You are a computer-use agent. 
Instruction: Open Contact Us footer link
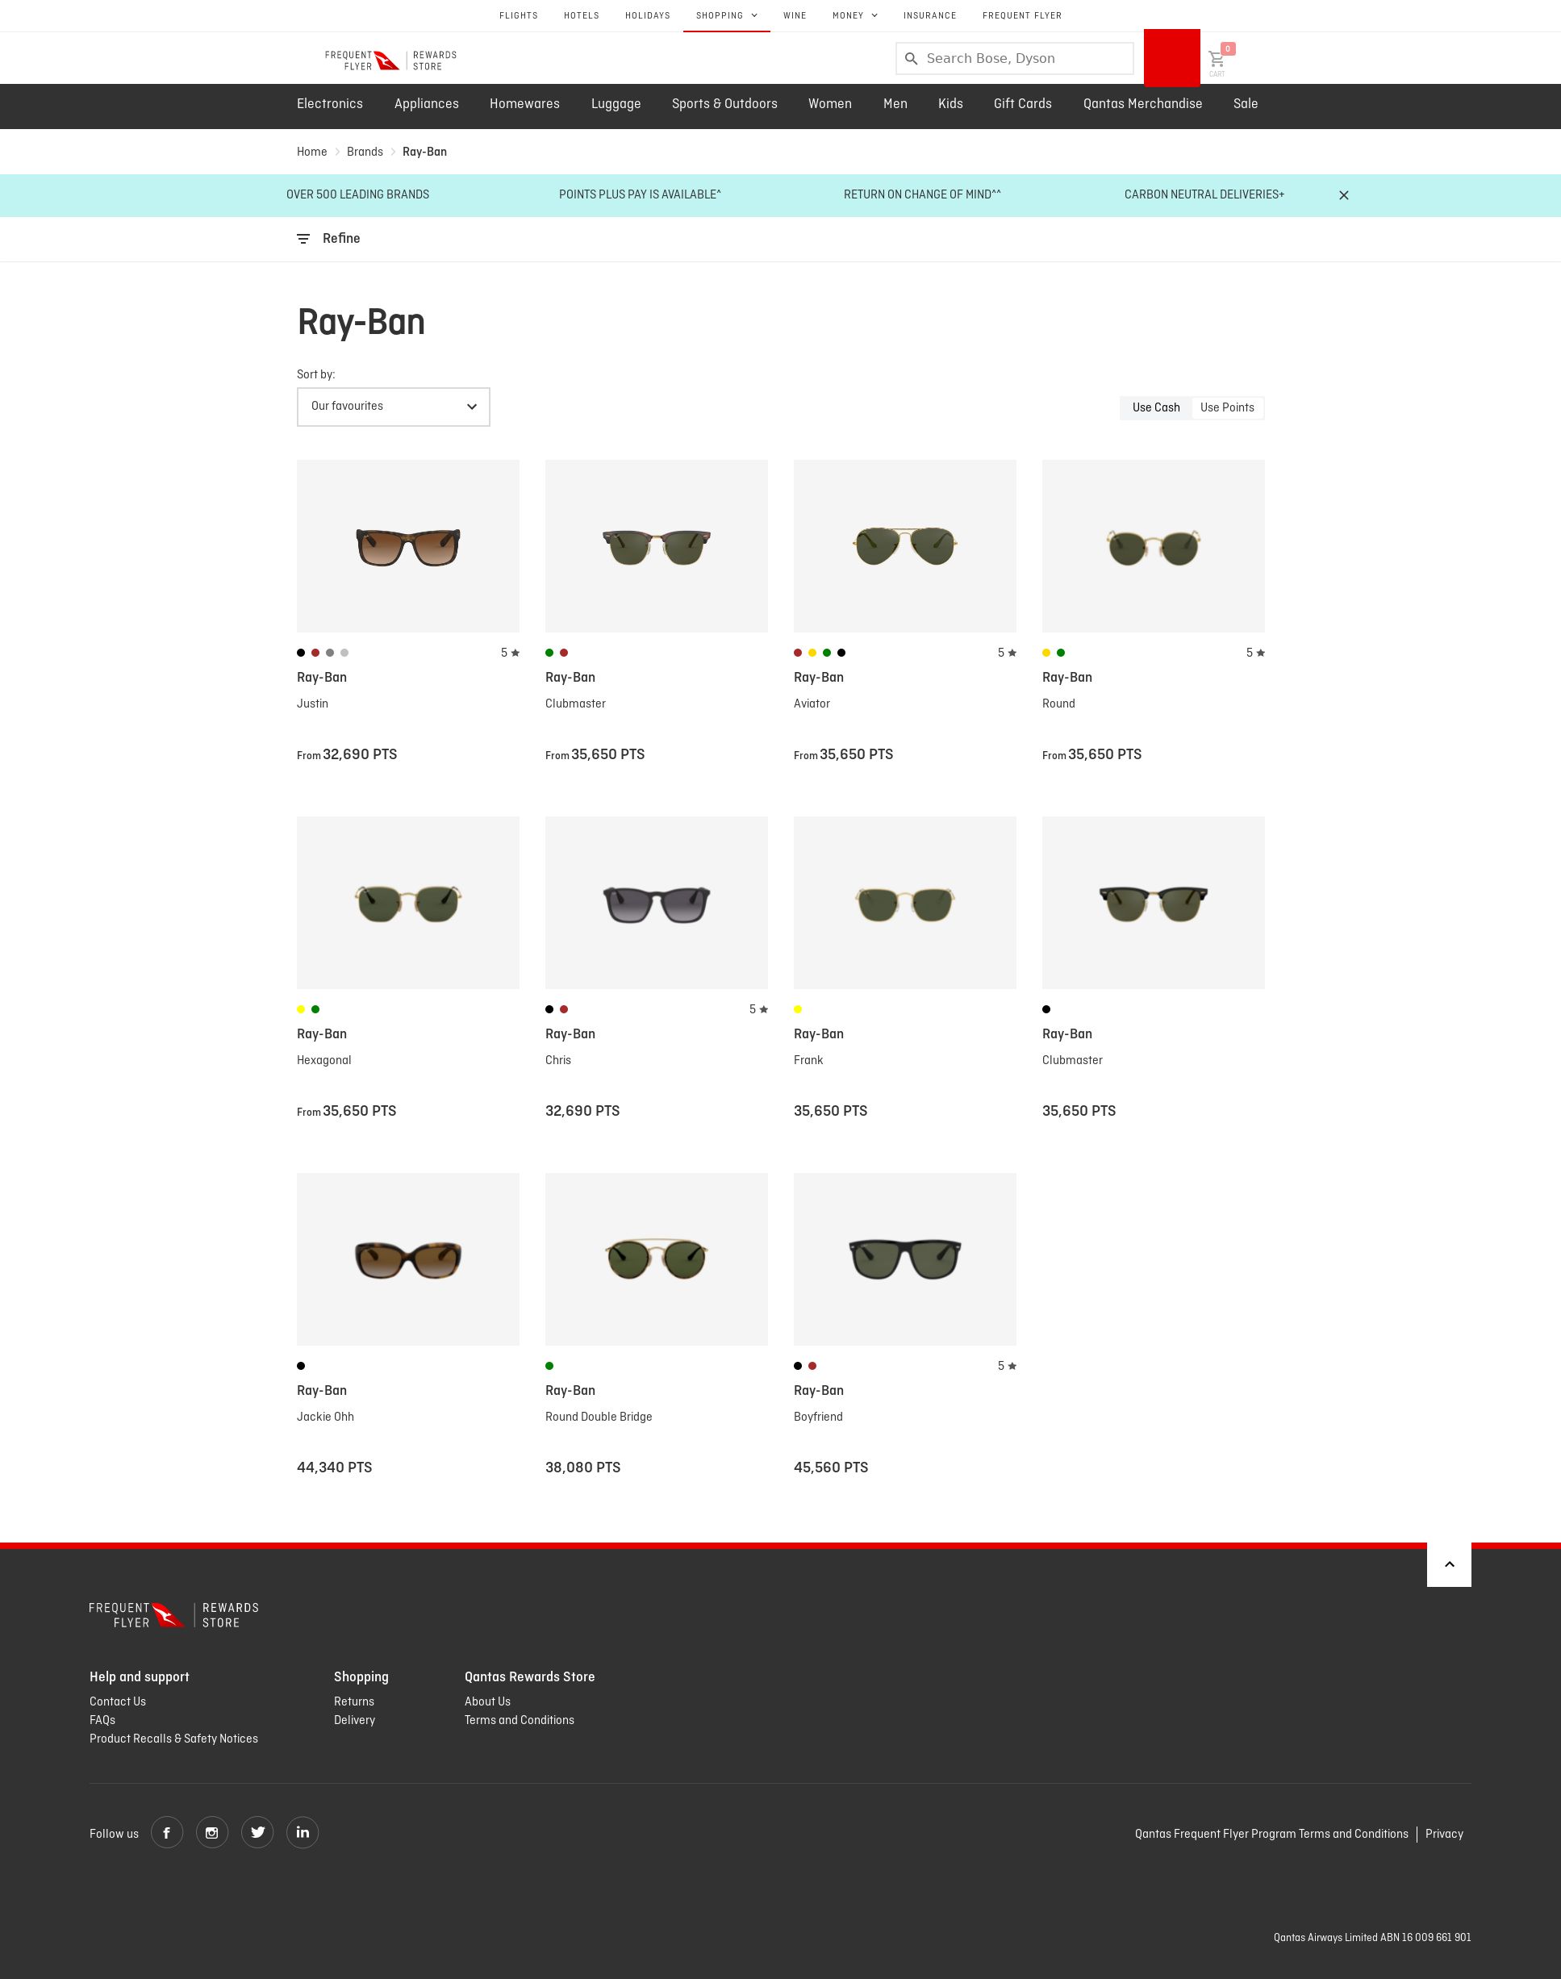click(x=118, y=1701)
